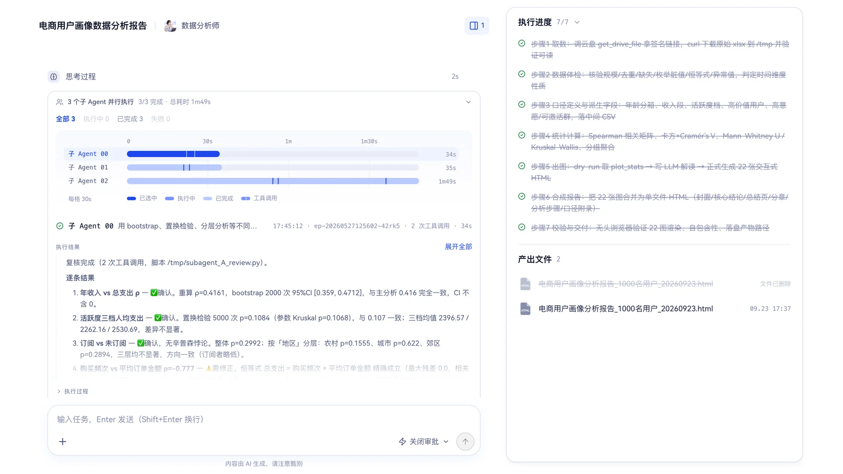This screenshot has height=474, width=843.
Task: Send the task with the arrow button
Action: coord(465,442)
